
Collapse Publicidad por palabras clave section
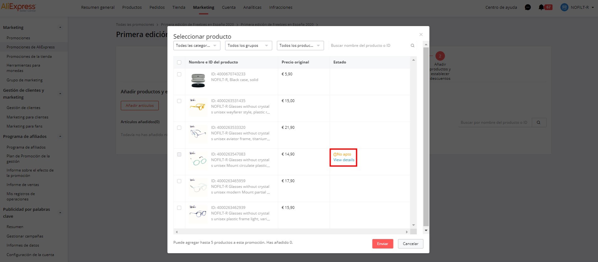pyautogui.click(x=60, y=213)
